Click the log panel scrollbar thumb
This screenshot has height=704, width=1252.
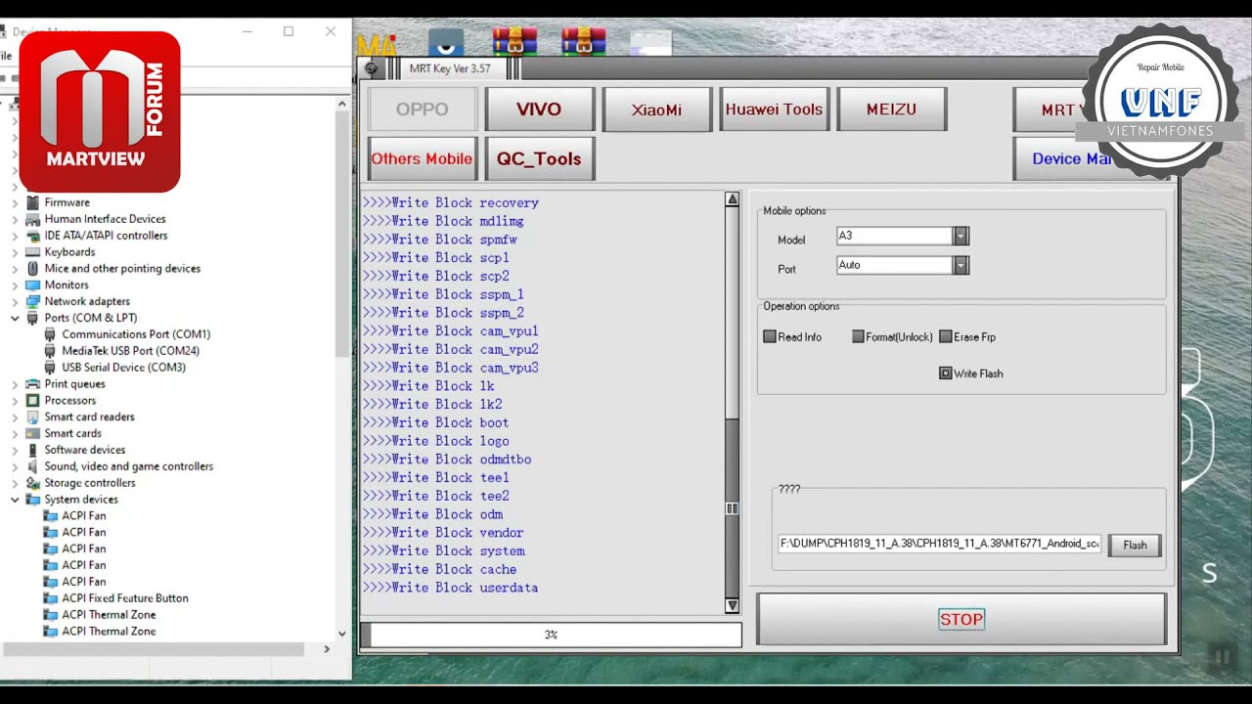[732, 508]
